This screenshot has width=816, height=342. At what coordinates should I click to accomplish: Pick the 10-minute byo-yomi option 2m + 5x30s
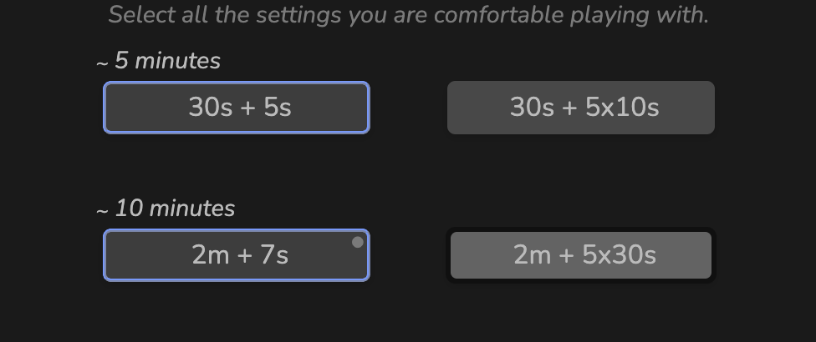click(581, 255)
